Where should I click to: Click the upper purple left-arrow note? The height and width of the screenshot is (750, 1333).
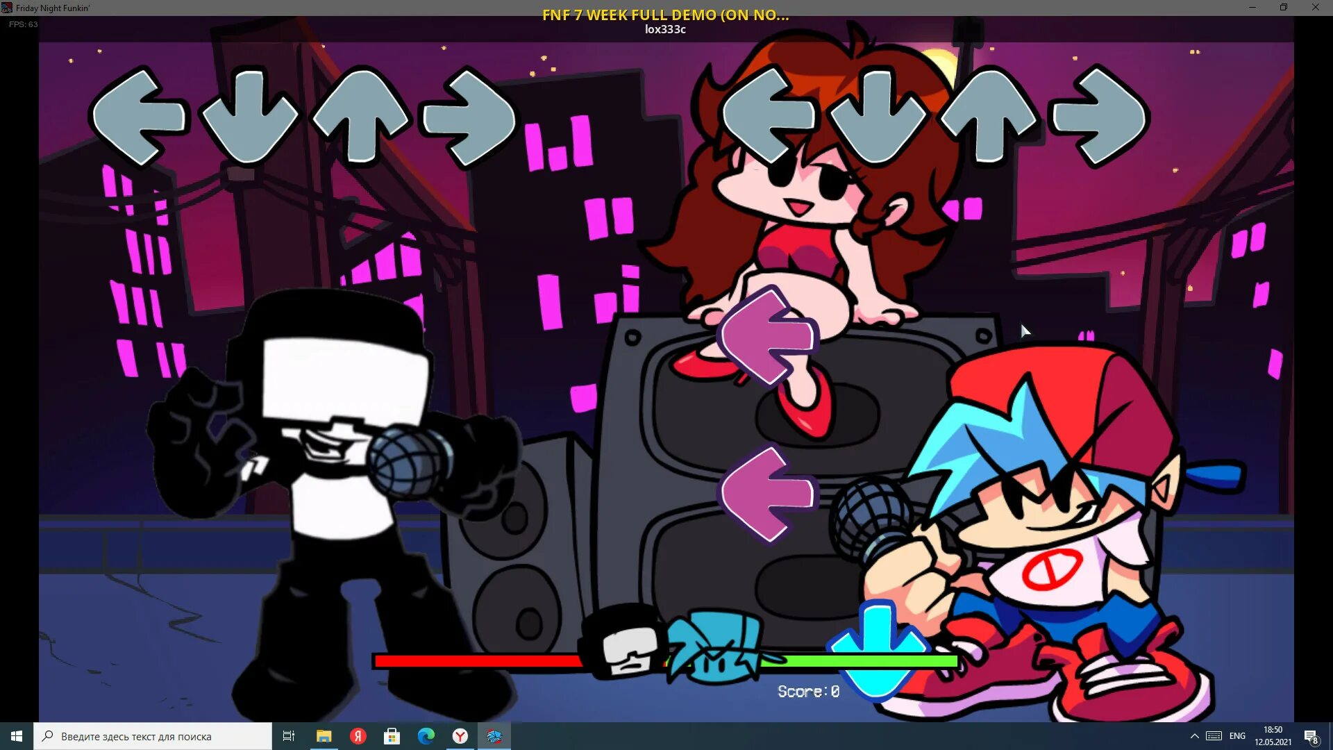pos(768,336)
